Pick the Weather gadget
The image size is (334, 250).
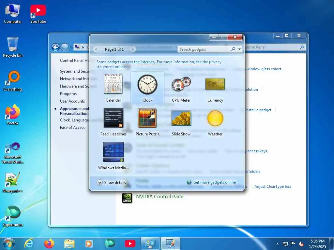215,122
